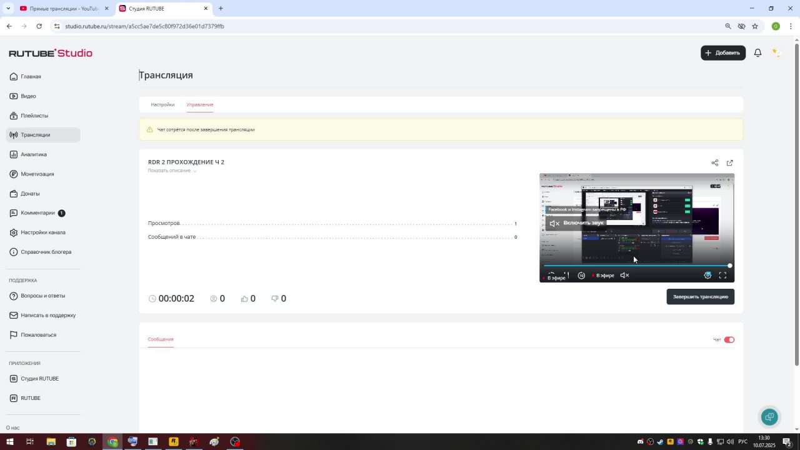Viewport: 800px width, 450px height.
Task: Enter fullscreen in the video player
Action: pos(722,275)
